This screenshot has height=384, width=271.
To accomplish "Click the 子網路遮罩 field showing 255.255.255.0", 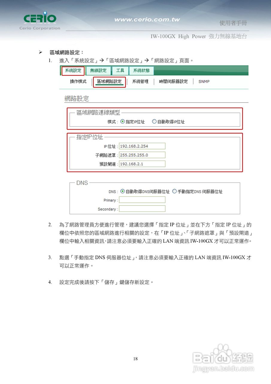I will [x=142, y=155].
